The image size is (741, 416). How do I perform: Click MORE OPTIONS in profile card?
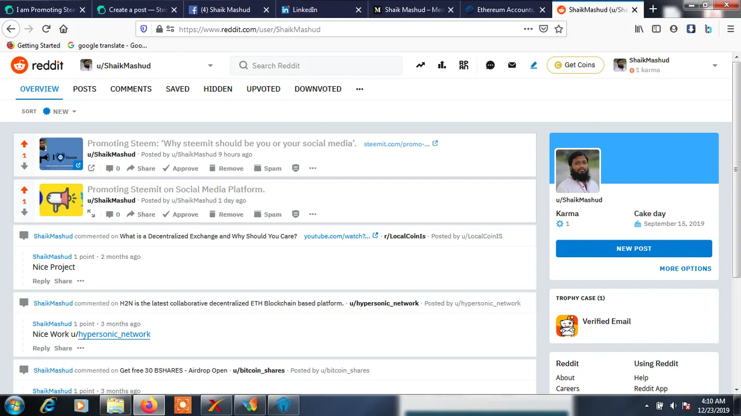click(x=685, y=269)
